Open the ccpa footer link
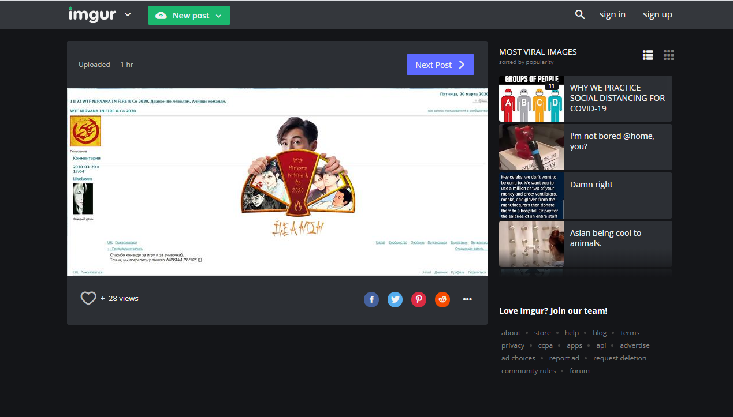This screenshot has height=417, width=733. 545,345
